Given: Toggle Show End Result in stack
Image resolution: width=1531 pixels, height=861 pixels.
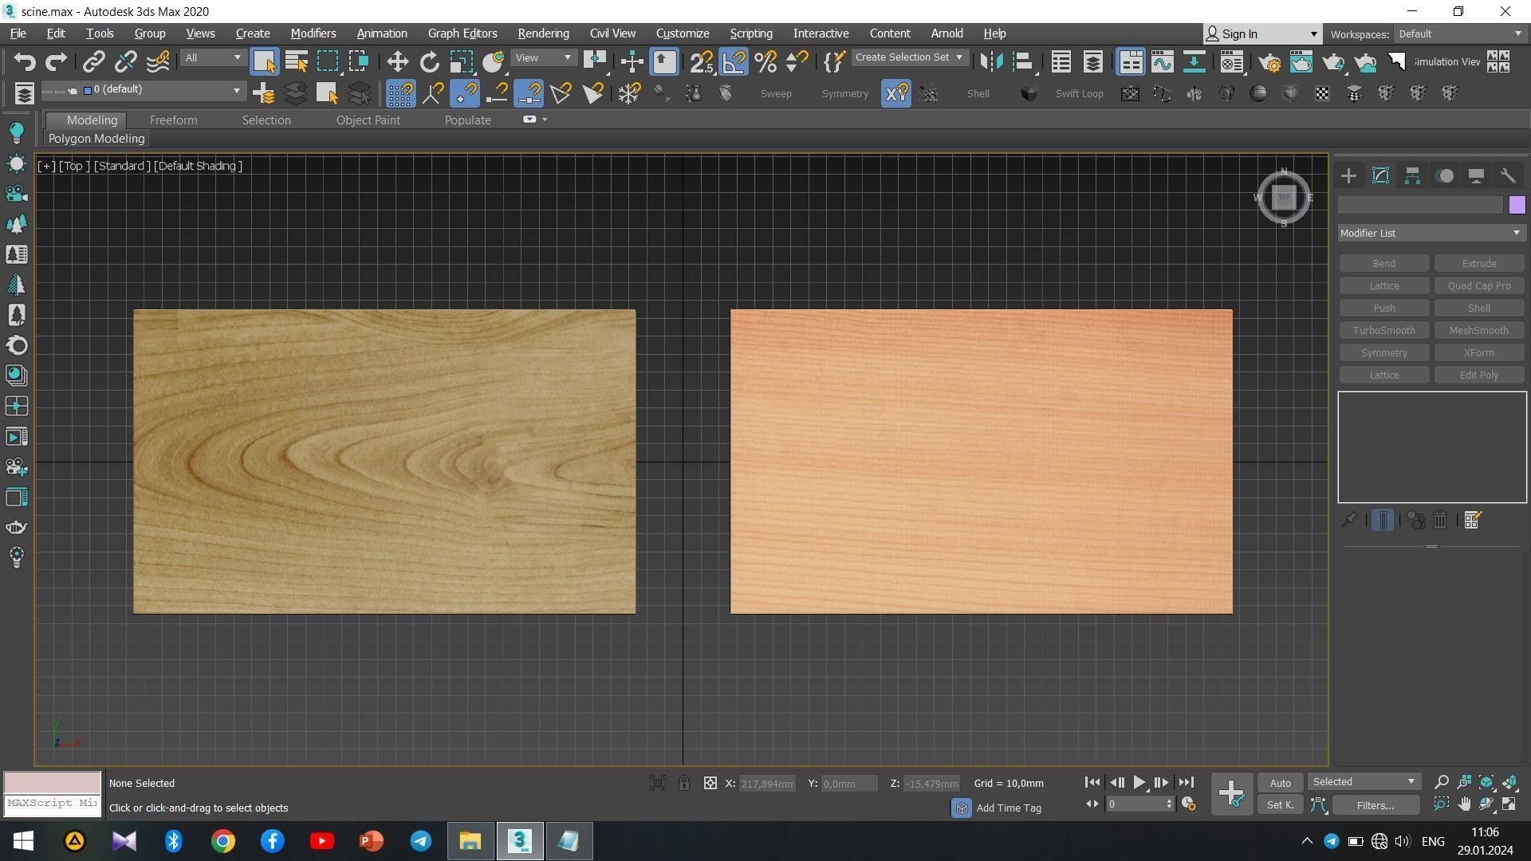Looking at the screenshot, I should click(x=1383, y=521).
